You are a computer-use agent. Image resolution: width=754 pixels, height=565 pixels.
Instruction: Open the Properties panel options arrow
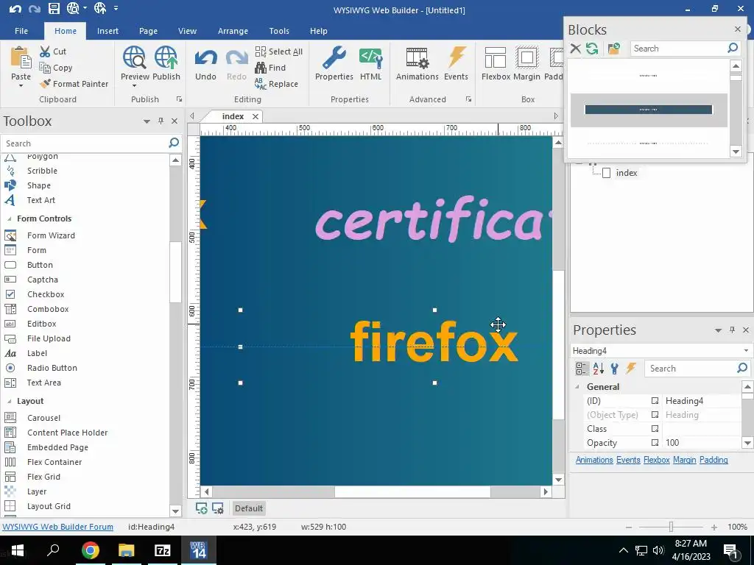718,330
